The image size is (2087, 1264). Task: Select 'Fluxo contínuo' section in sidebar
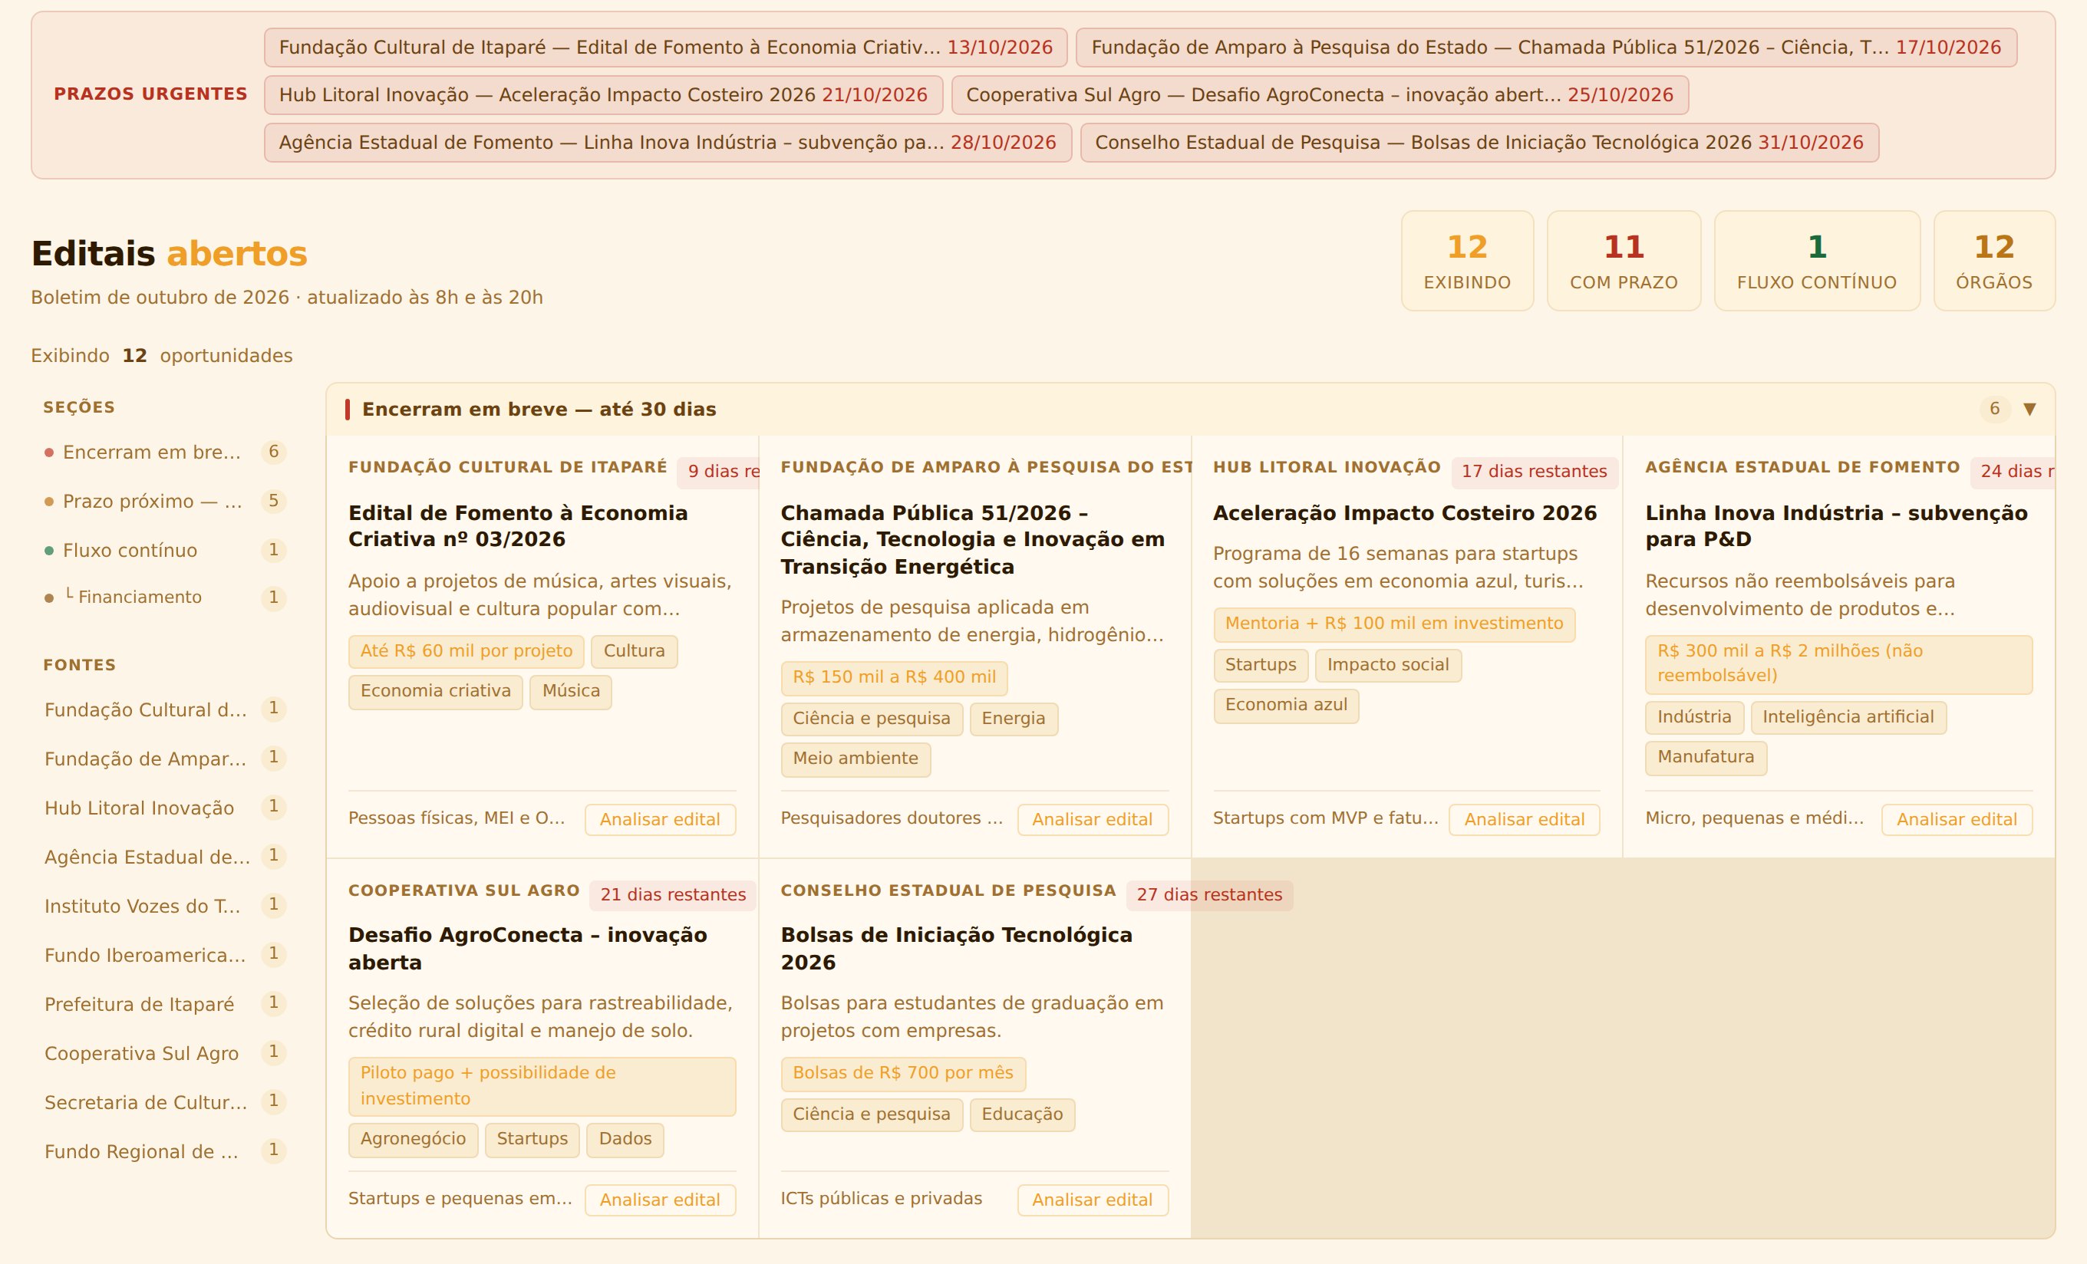coord(164,550)
